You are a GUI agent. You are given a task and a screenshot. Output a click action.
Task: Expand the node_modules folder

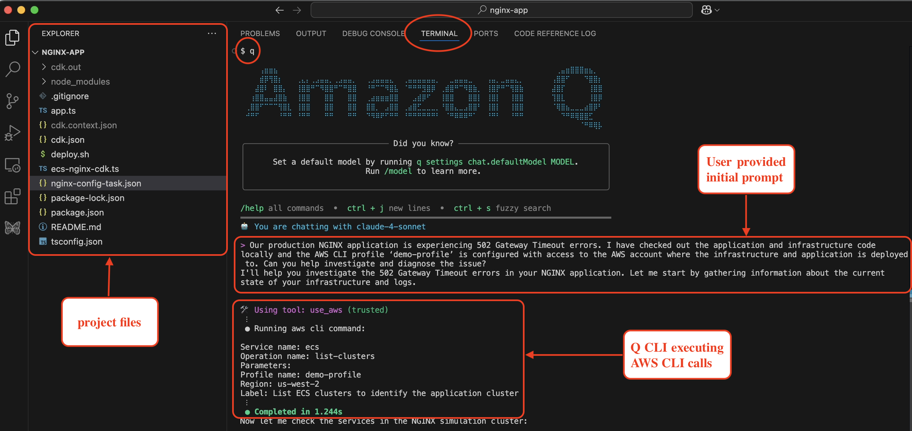44,81
